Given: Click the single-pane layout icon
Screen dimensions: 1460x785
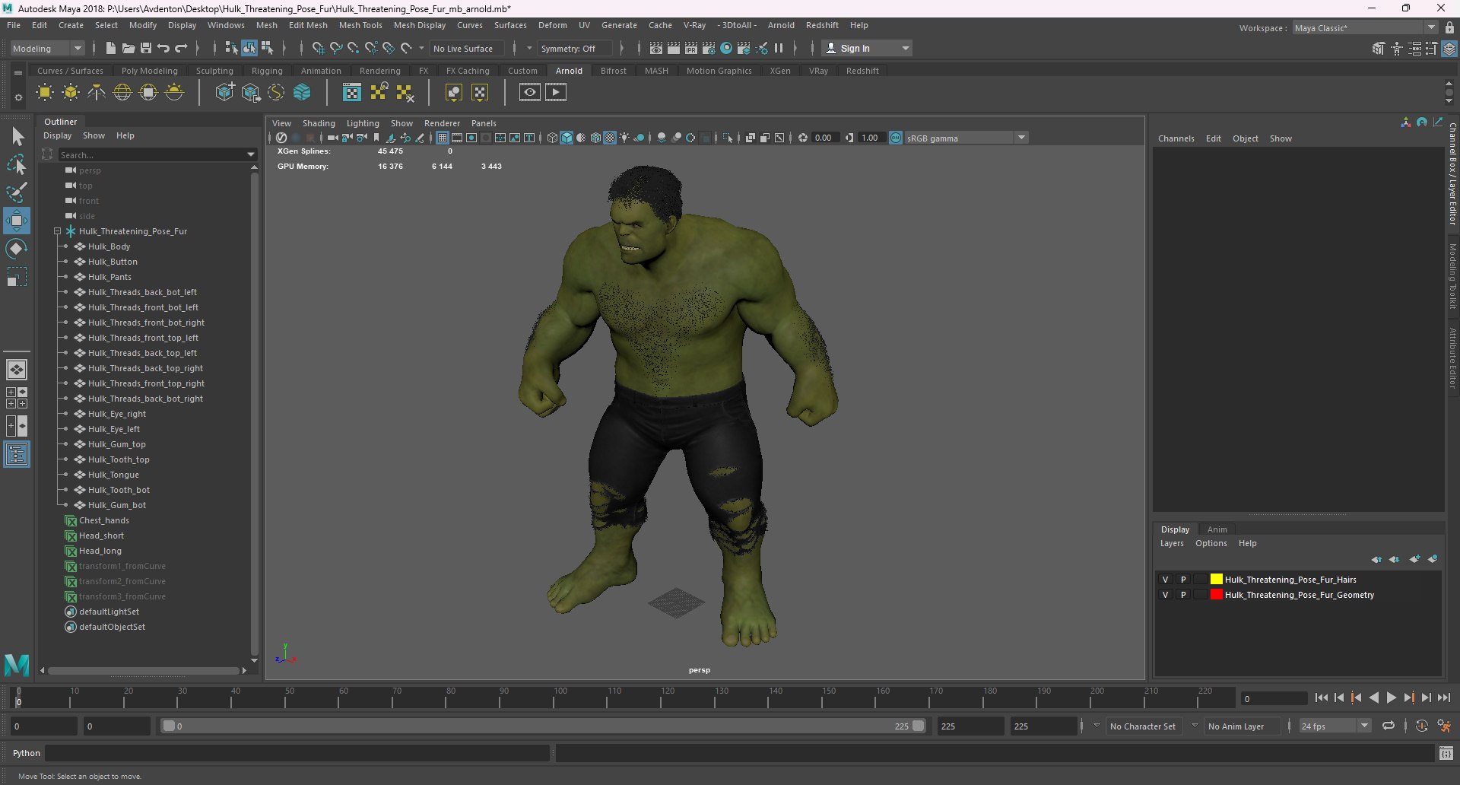Looking at the screenshot, I should [x=17, y=370].
